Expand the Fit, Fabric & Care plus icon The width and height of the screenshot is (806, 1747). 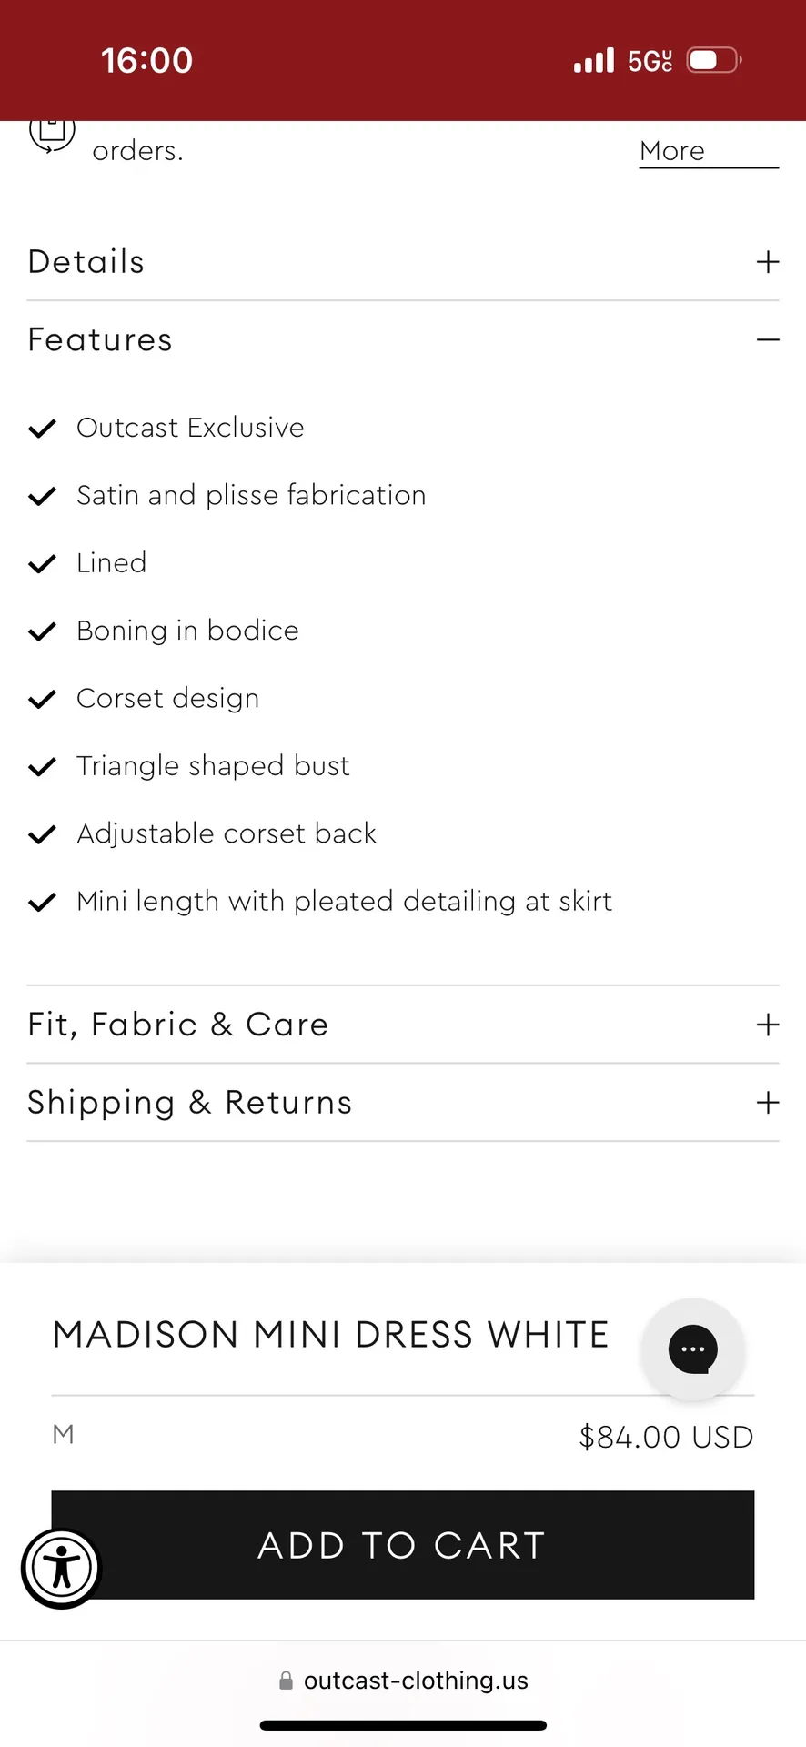pyautogui.click(x=768, y=1025)
